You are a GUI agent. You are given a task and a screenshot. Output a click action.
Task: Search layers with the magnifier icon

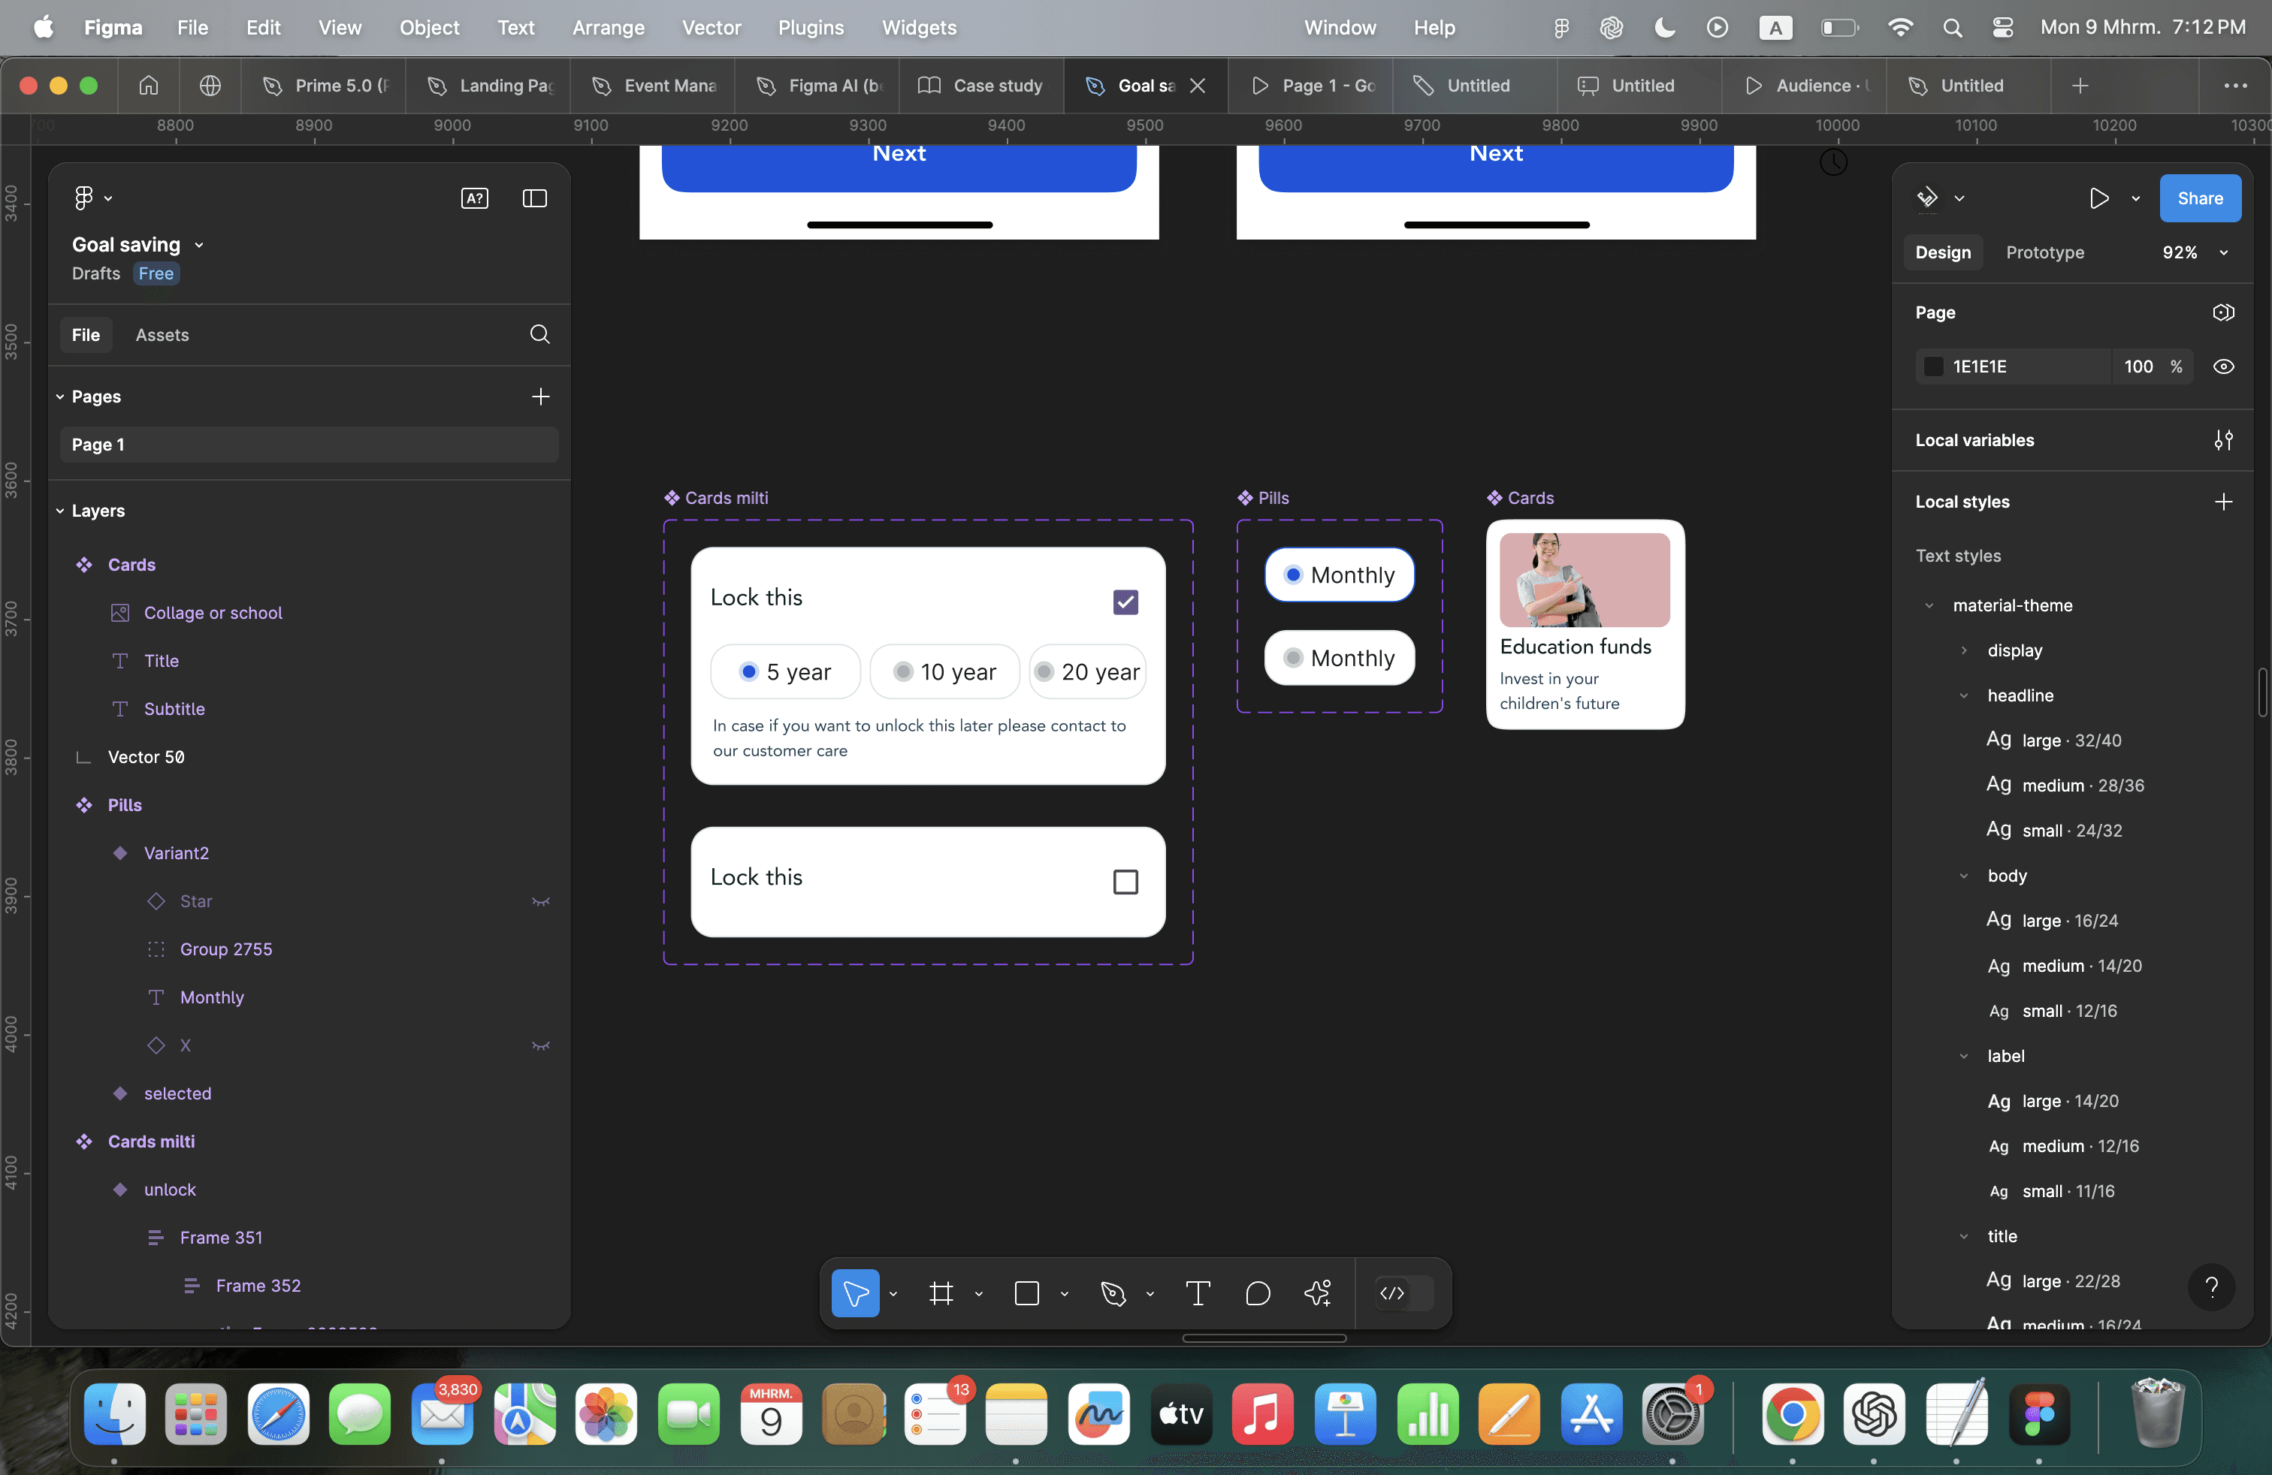[539, 334]
